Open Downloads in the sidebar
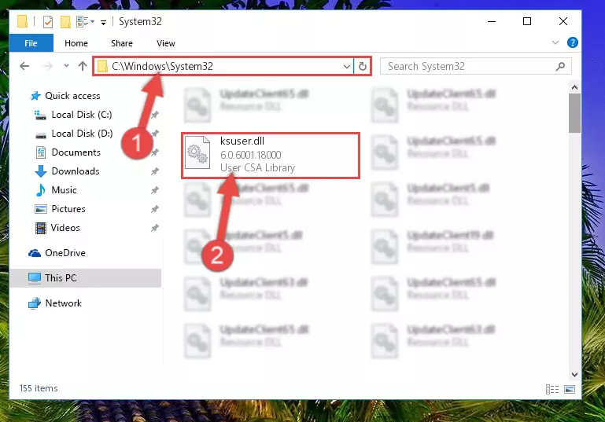The height and width of the screenshot is (422, 605). pyautogui.click(x=76, y=171)
